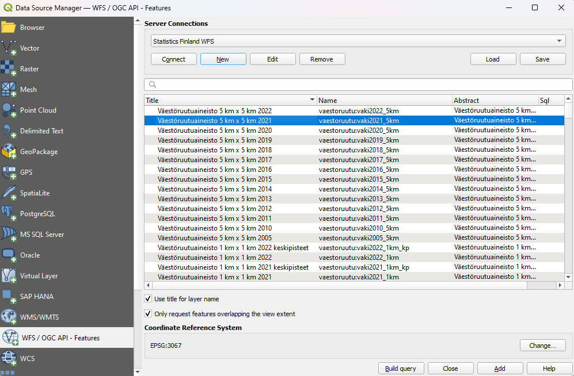
Task: Select the WCS globe icon
Action: point(9,358)
